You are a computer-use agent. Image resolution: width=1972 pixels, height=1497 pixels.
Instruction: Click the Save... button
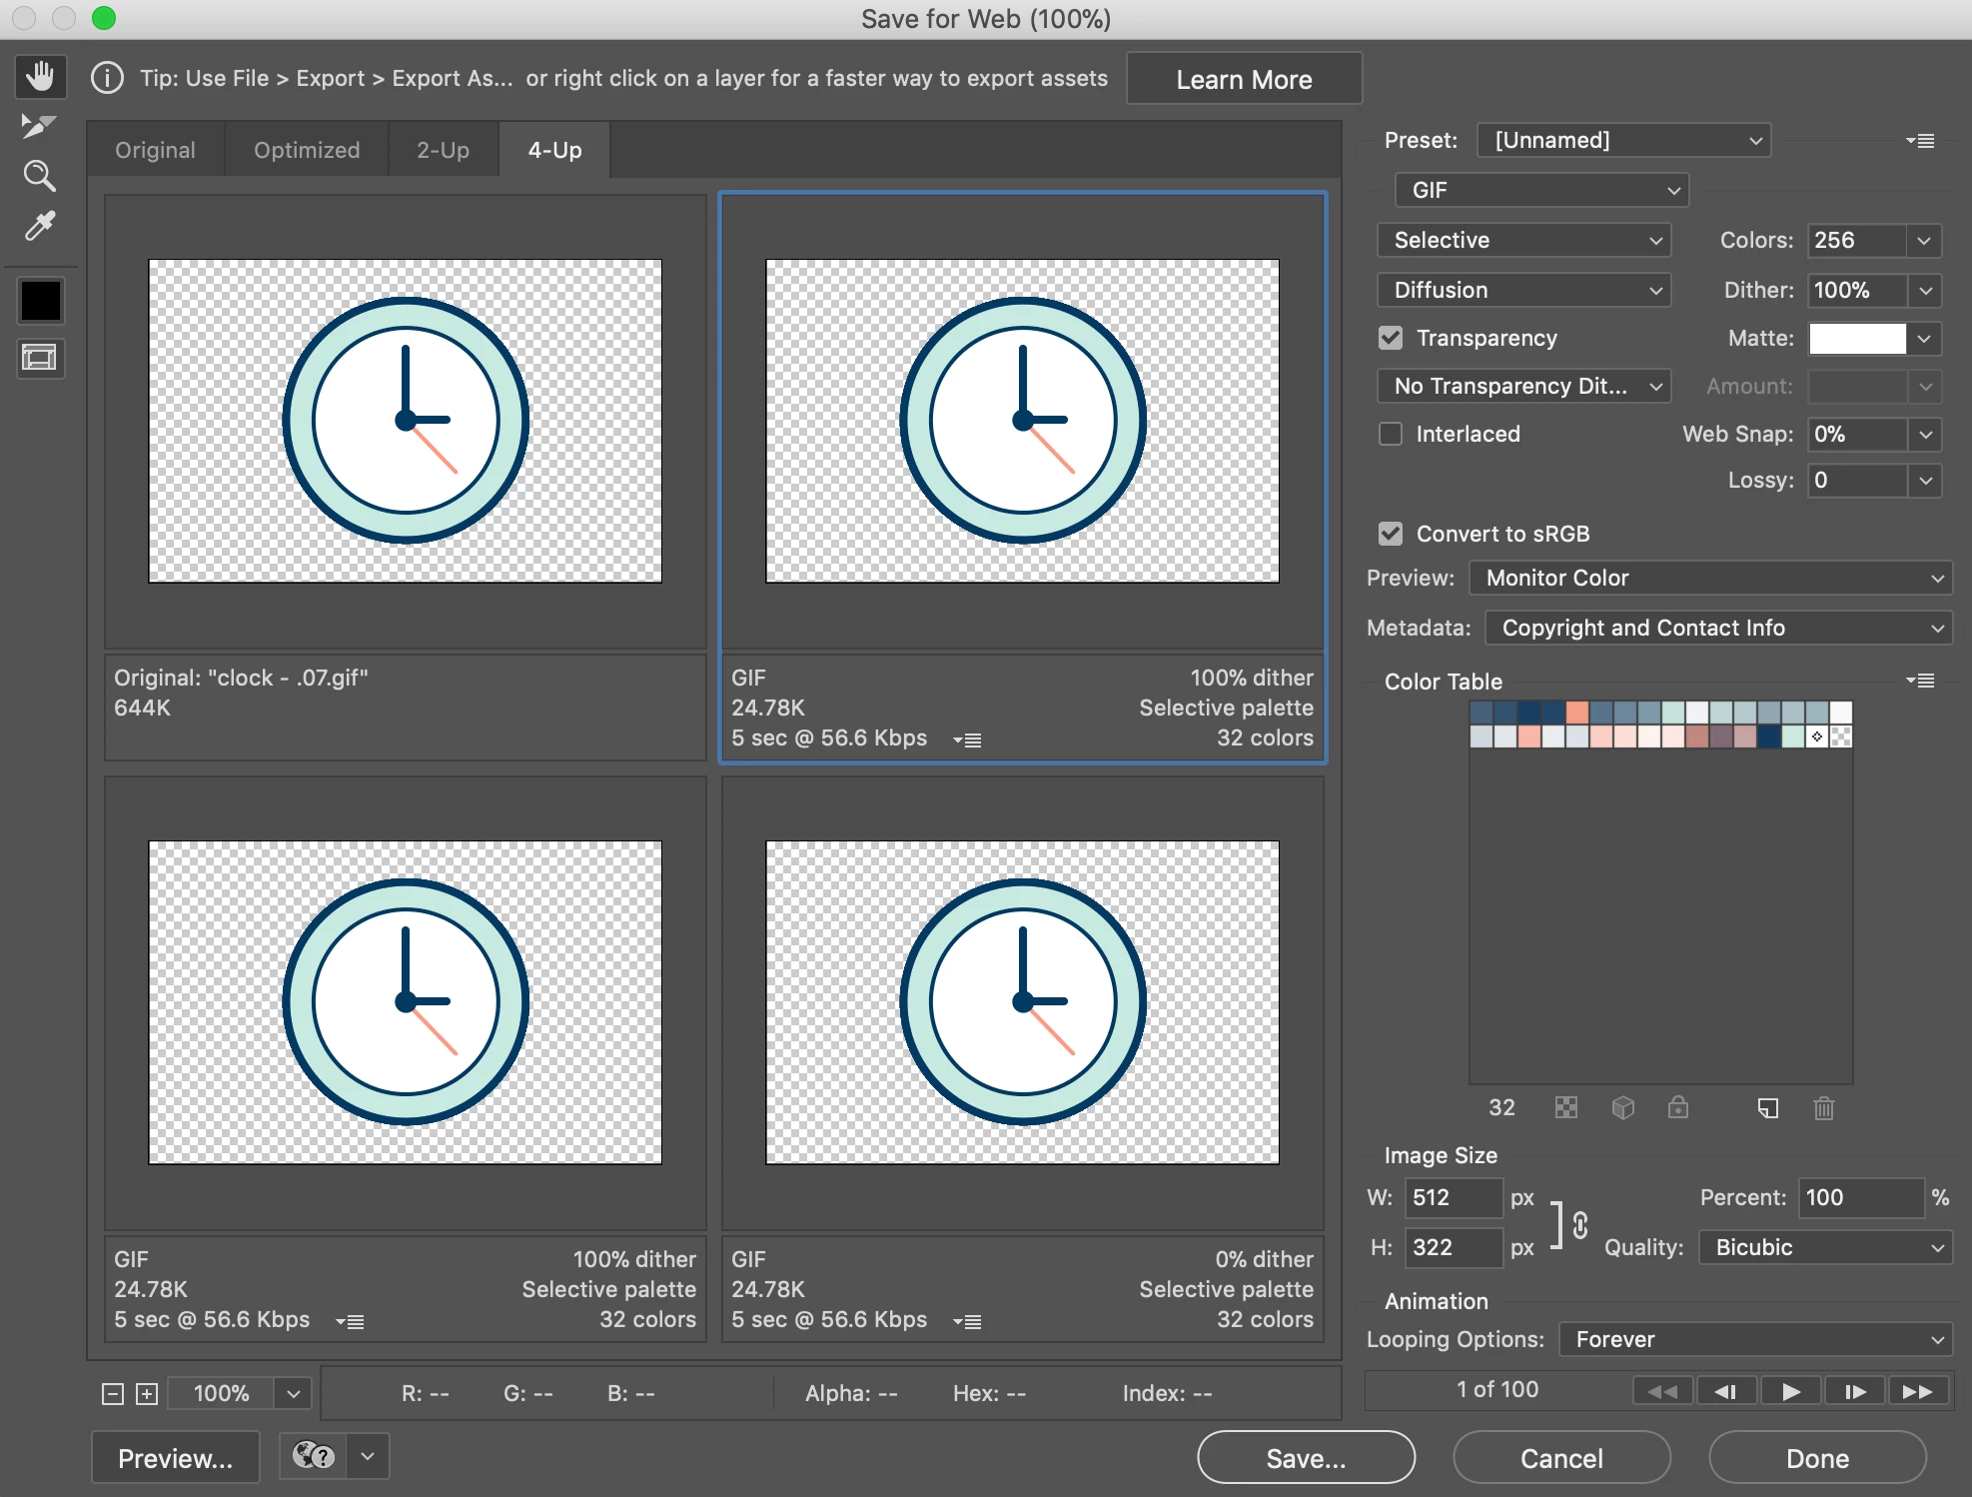(x=1306, y=1458)
